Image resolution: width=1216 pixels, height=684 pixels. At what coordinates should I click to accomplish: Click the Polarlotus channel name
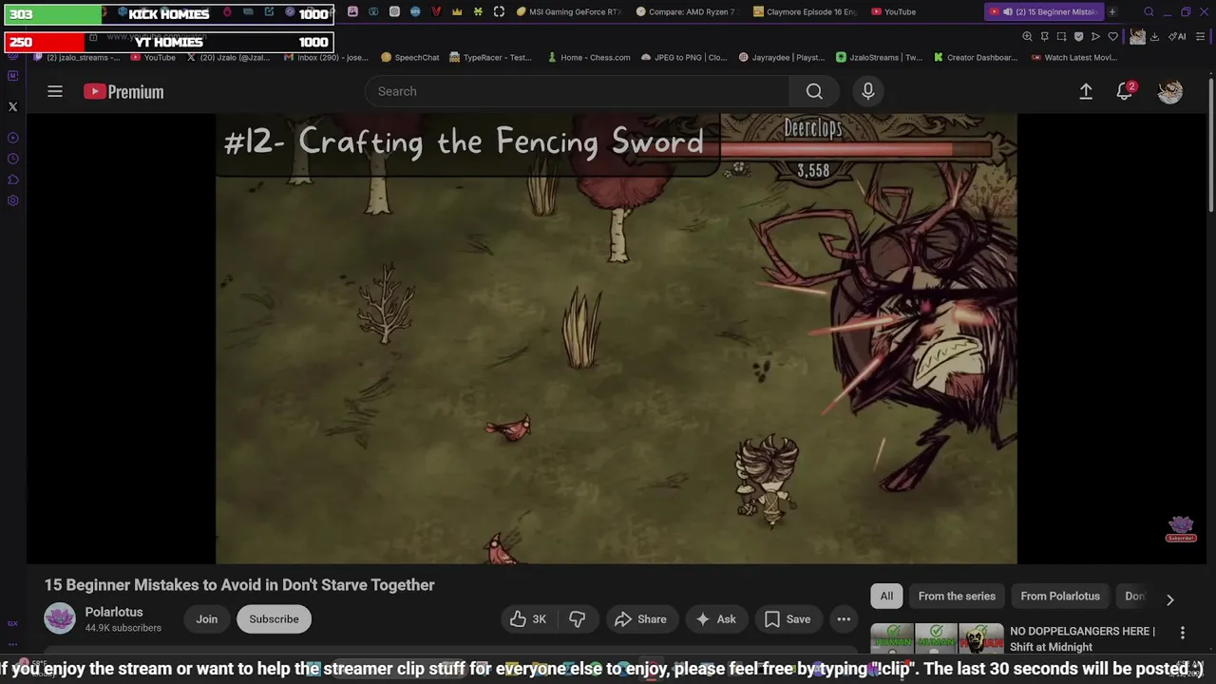[114, 612]
